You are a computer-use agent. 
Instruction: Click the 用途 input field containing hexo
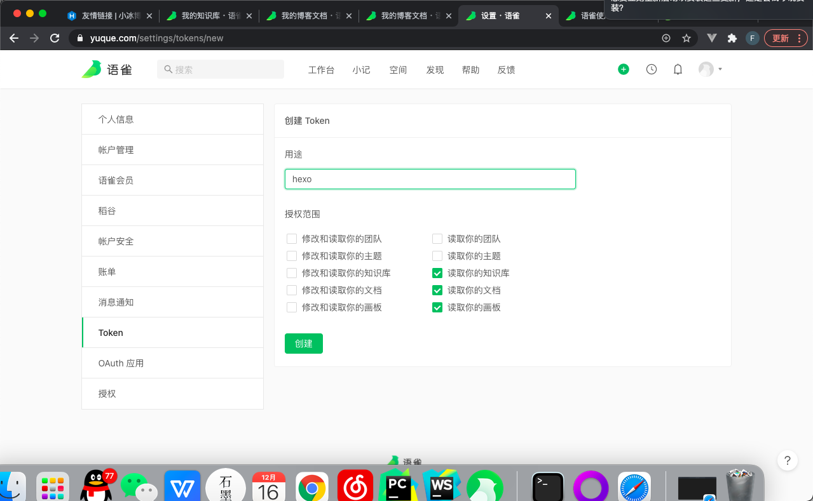[x=430, y=179]
